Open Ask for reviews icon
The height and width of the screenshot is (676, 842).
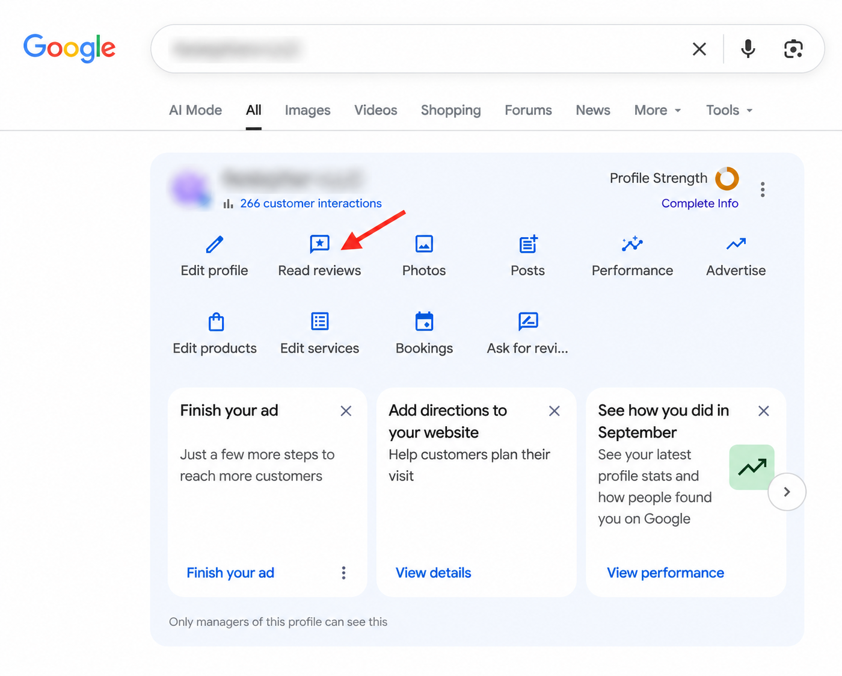tap(528, 321)
